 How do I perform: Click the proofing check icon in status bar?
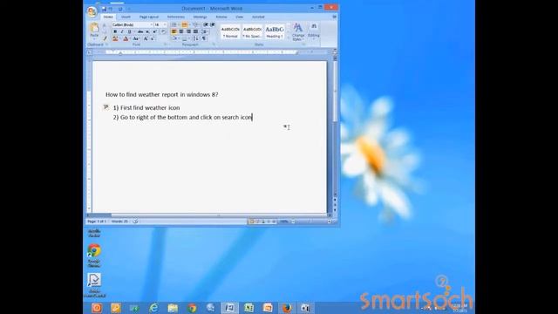pyautogui.click(x=135, y=222)
